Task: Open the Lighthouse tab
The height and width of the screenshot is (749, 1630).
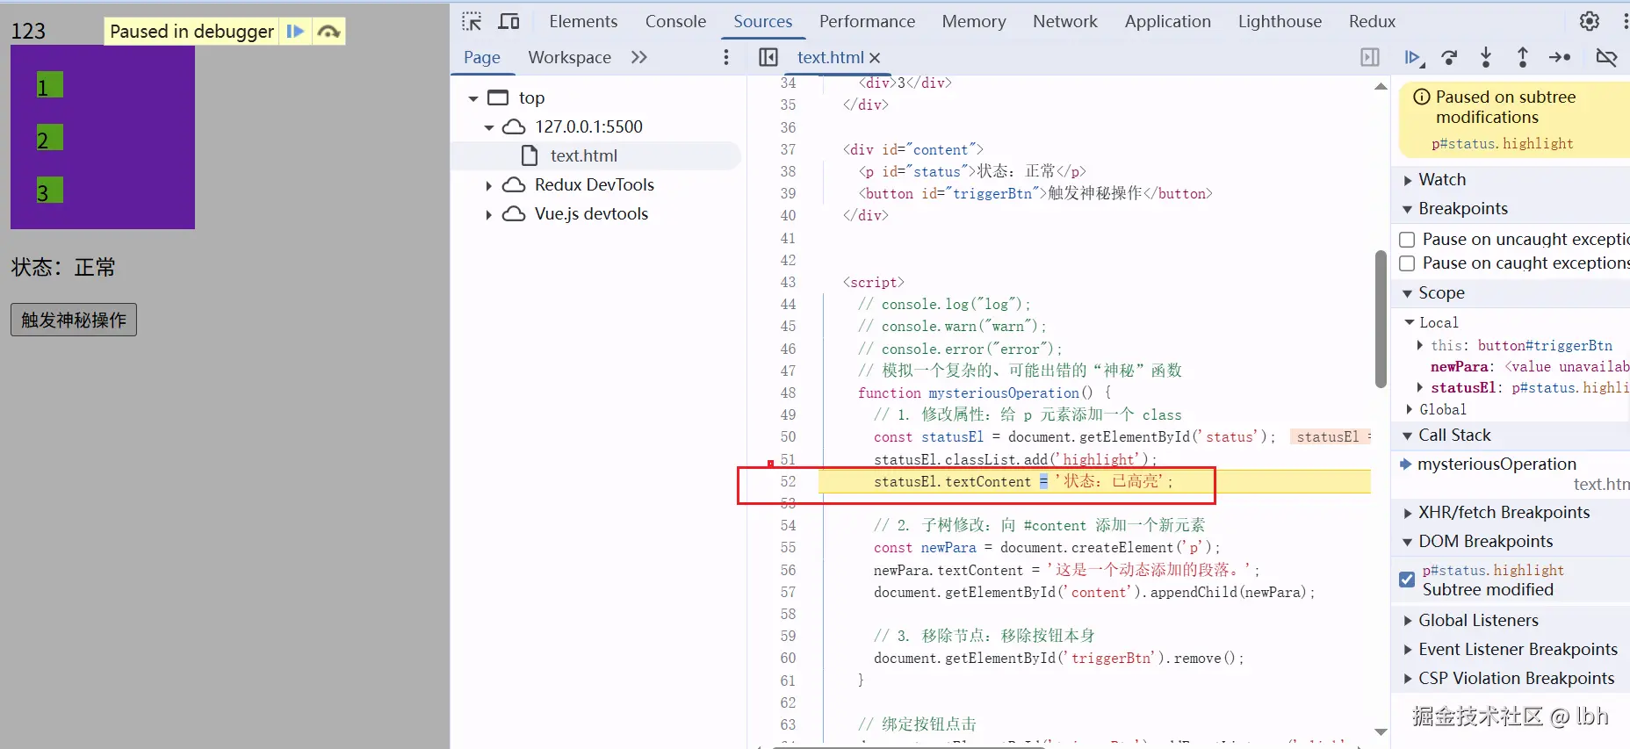Action: pyautogui.click(x=1280, y=21)
